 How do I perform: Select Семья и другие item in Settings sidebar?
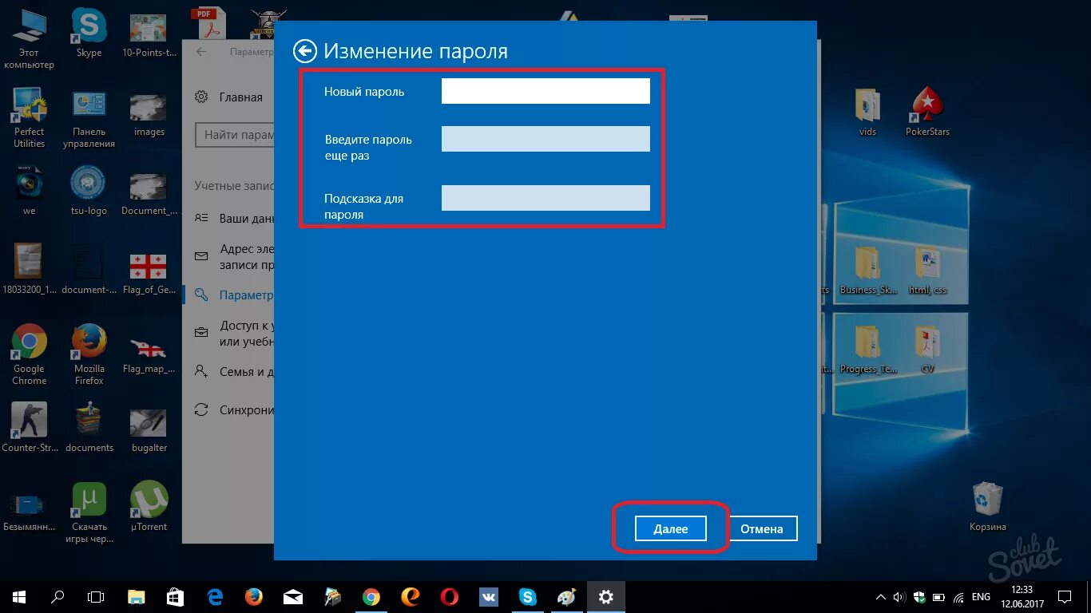click(x=235, y=371)
